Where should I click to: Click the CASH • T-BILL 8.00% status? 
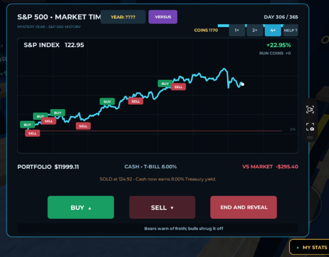[x=150, y=167]
